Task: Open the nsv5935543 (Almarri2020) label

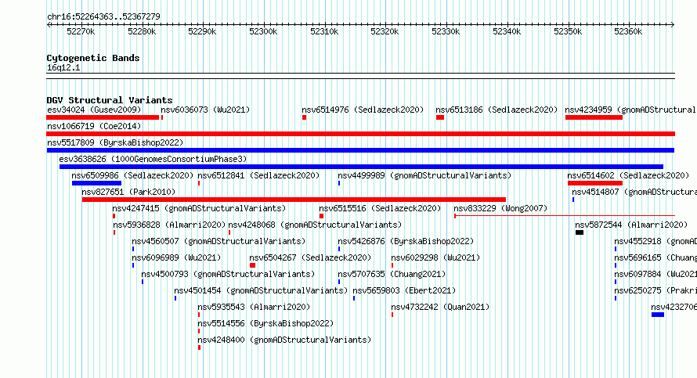Action: tap(254, 307)
